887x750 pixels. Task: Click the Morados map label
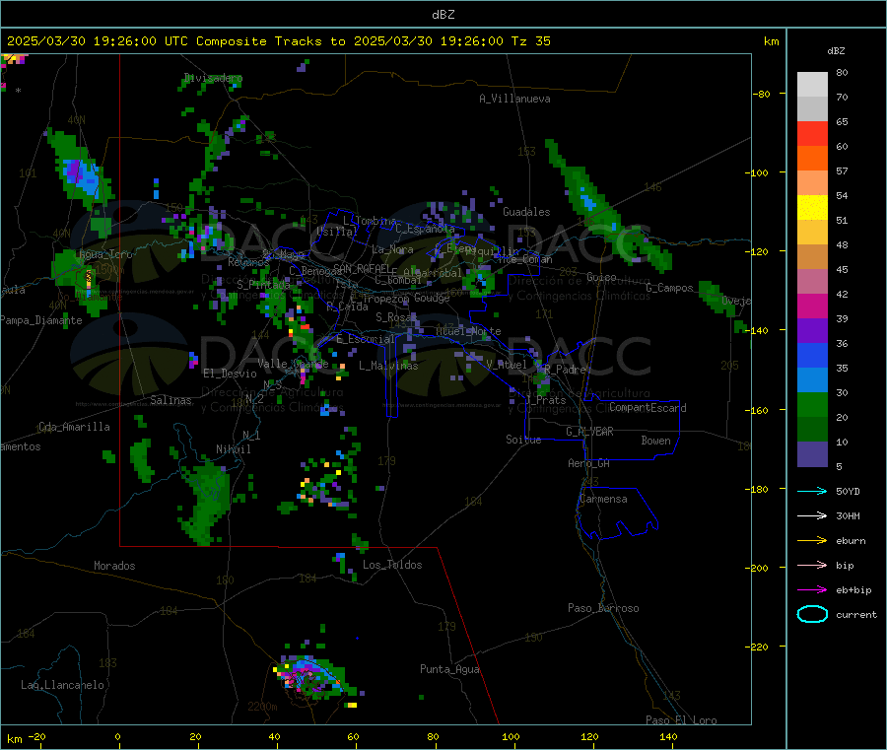tap(114, 566)
